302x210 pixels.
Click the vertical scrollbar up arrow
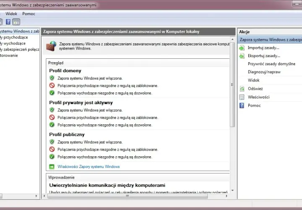click(232, 39)
